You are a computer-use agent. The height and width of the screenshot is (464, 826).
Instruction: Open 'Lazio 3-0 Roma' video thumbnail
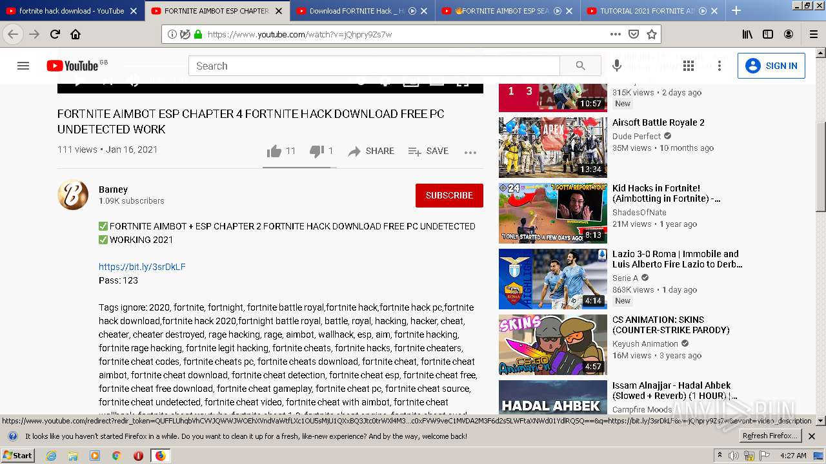[x=553, y=279]
